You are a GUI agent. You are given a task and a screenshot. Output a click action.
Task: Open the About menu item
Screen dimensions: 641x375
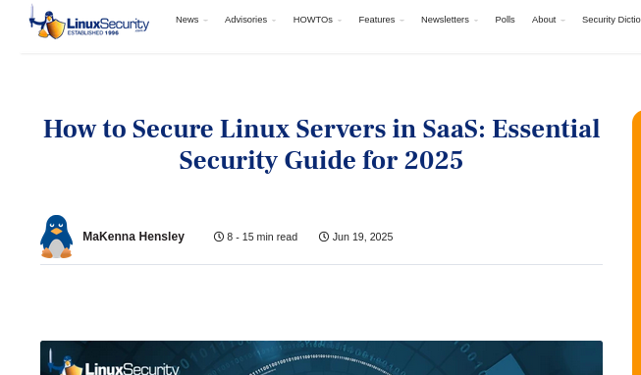pyautogui.click(x=544, y=20)
